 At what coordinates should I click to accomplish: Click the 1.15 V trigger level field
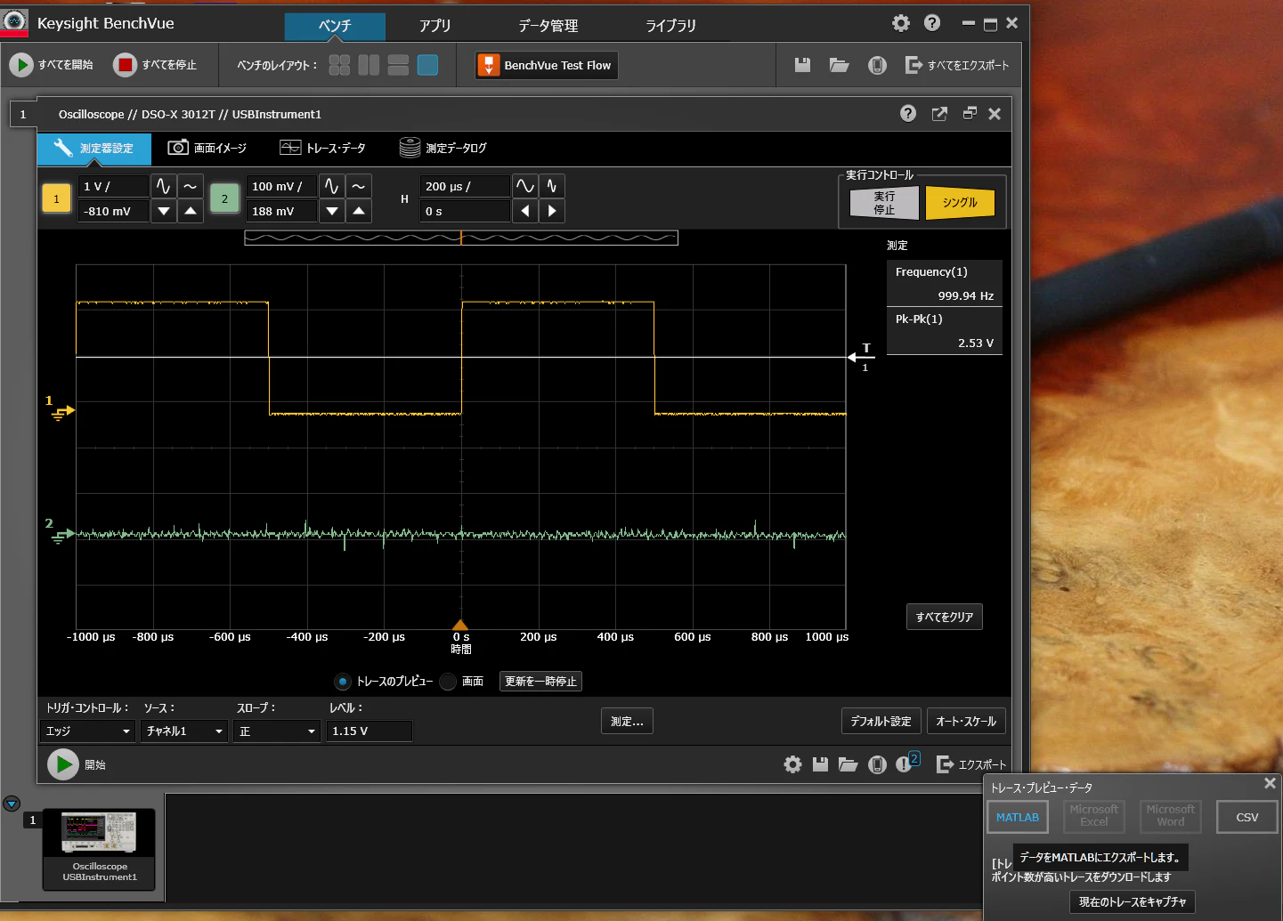[x=369, y=731]
